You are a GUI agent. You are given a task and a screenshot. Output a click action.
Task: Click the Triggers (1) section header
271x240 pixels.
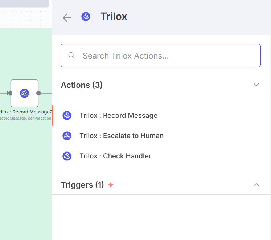point(82,185)
